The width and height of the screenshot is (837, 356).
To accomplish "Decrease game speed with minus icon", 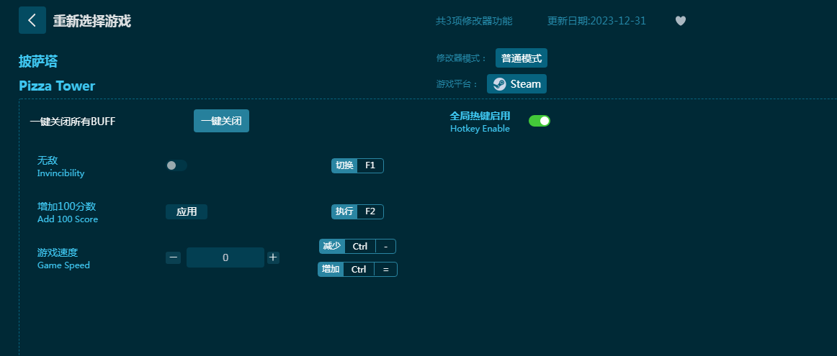I will point(173,258).
